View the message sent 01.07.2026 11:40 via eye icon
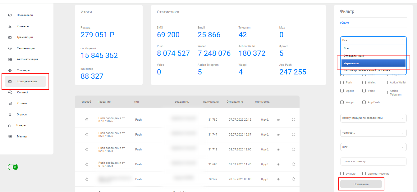 pos(278,164)
